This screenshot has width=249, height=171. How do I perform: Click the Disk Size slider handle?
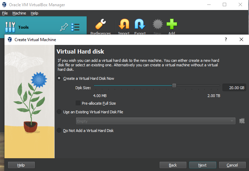coord(174,85)
